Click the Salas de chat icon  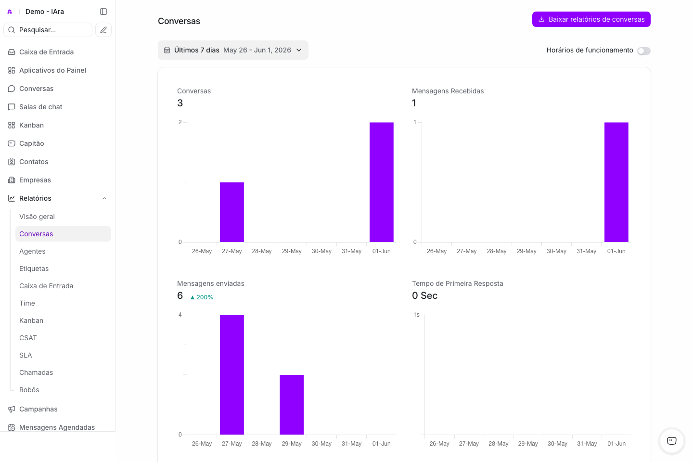(12, 107)
